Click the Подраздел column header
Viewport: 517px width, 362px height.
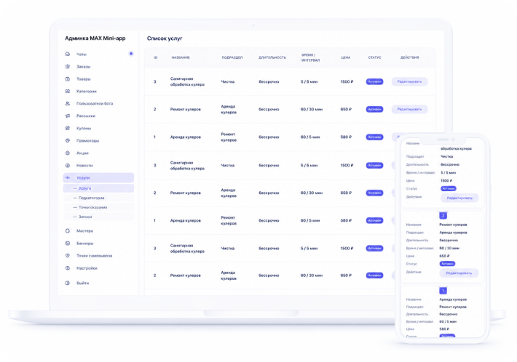coord(232,57)
